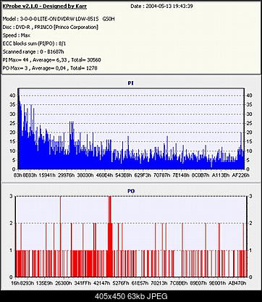The width and height of the screenshot is (262, 302).
Task: Click the PO axis label AB470h
Action: click(237, 282)
